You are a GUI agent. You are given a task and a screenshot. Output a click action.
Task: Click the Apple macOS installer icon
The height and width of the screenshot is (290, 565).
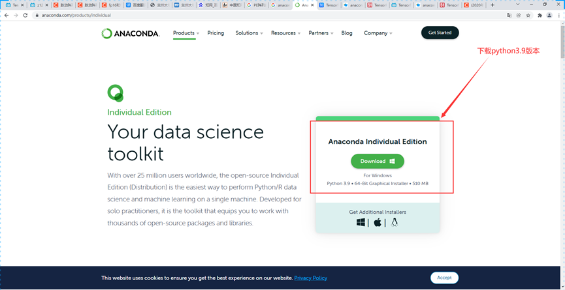click(x=378, y=222)
